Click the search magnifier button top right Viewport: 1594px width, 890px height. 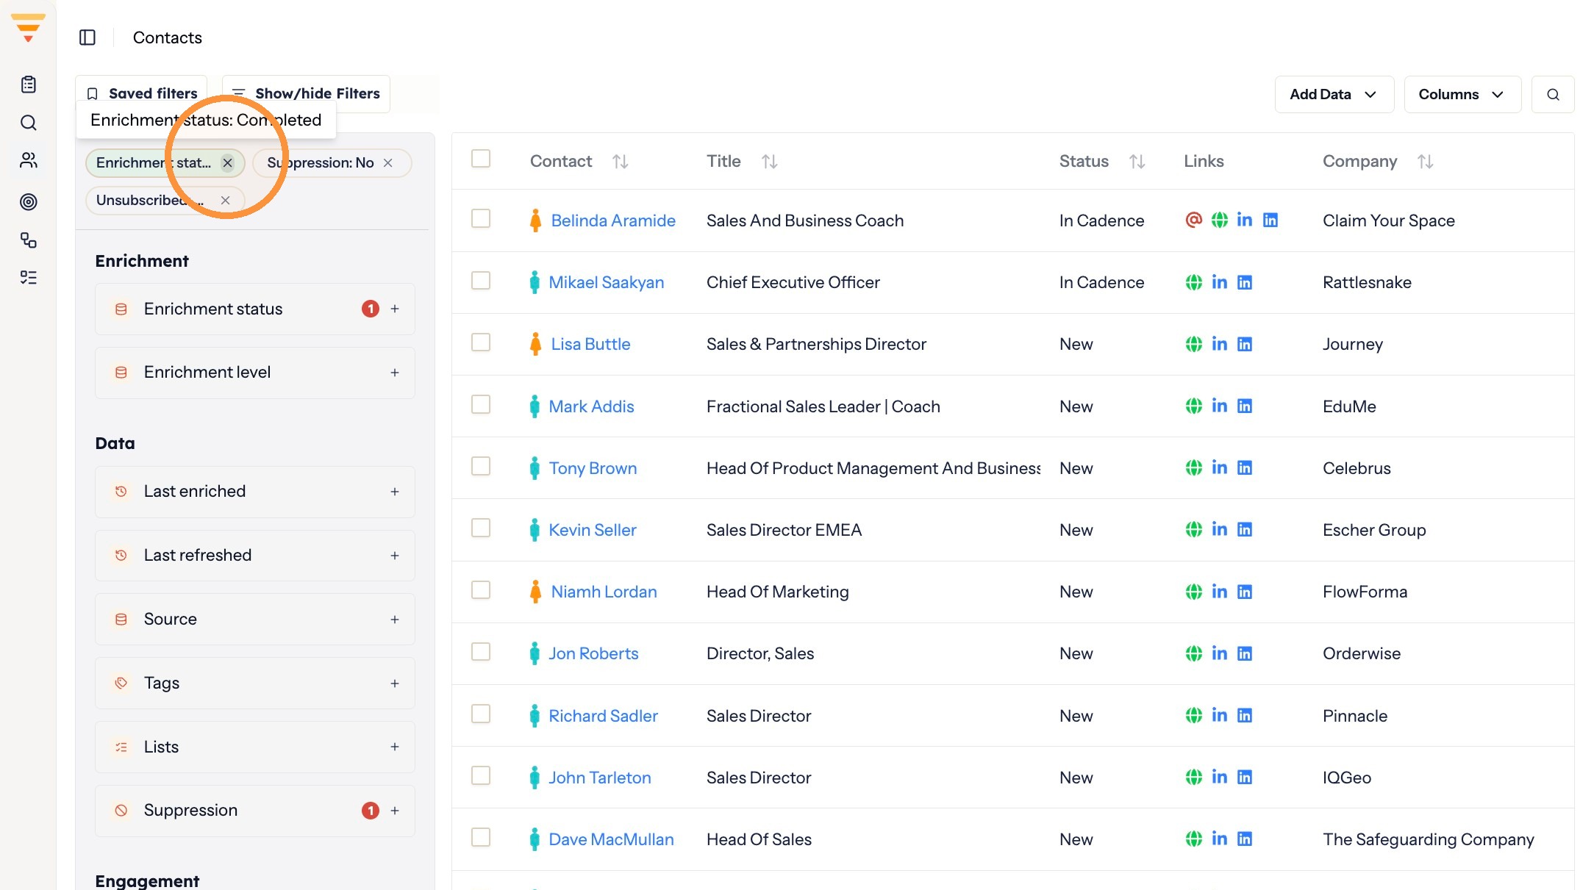click(x=1553, y=94)
